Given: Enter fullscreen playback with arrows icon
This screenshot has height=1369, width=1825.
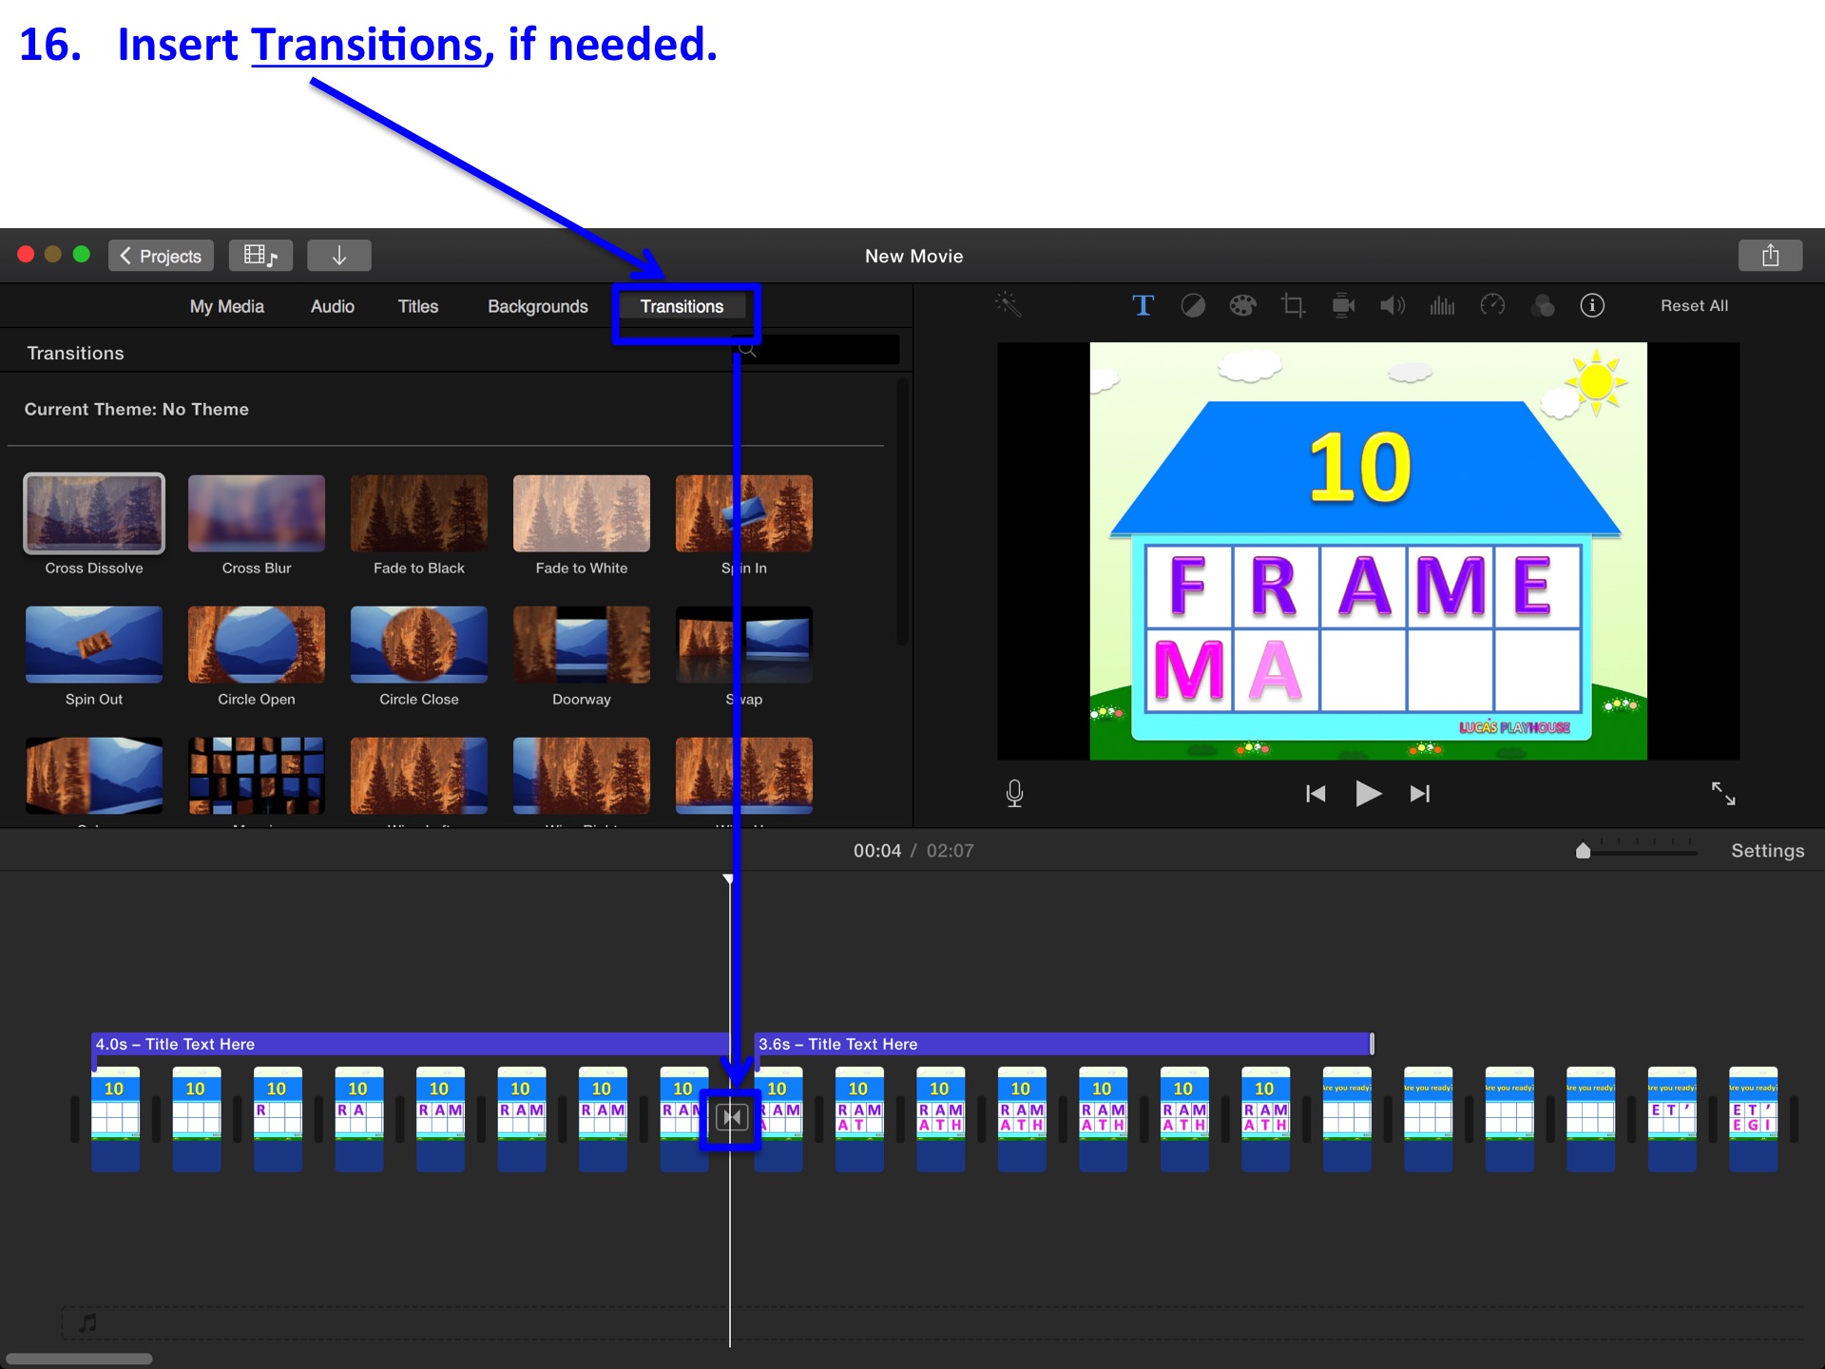Looking at the screenshot, I should click(1722, 793).
